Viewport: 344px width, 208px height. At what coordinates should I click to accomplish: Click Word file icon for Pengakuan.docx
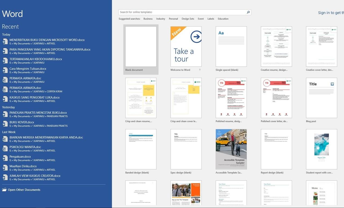pos(5,158)
